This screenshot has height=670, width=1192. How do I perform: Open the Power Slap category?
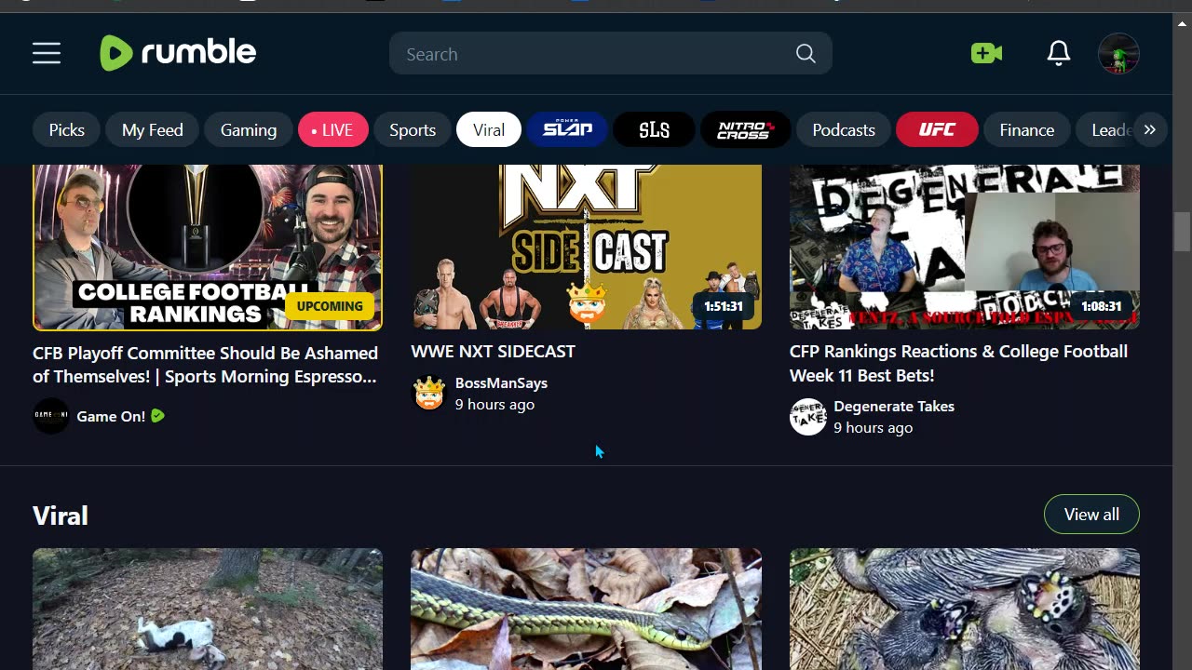pyautogui.click(x=567, y=129)
